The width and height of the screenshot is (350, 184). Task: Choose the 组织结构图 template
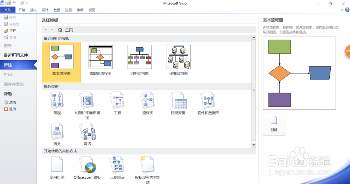[x=140, y=60]
